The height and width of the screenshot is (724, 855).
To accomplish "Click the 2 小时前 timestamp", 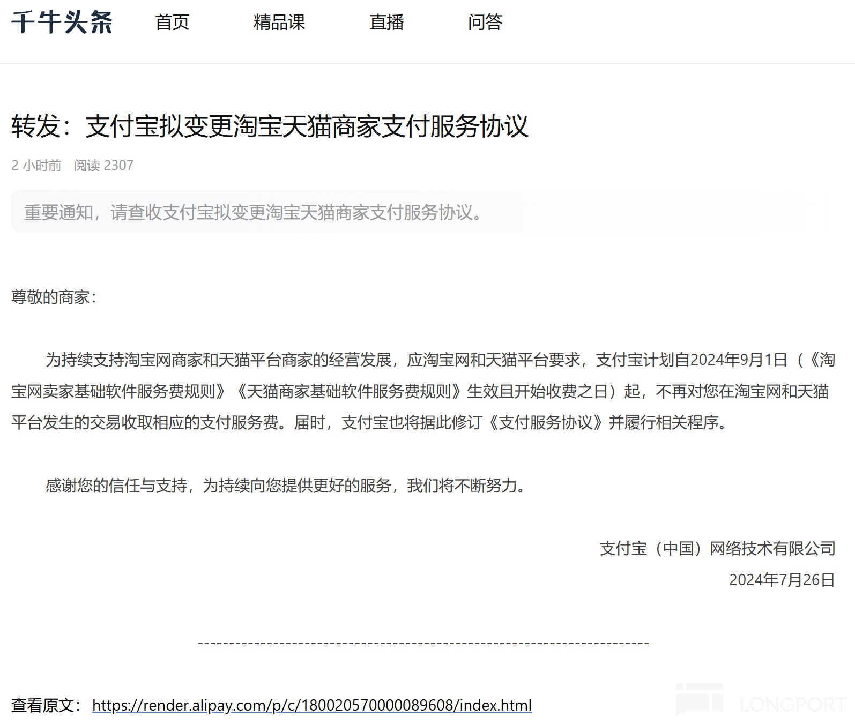I will point(36,166).
